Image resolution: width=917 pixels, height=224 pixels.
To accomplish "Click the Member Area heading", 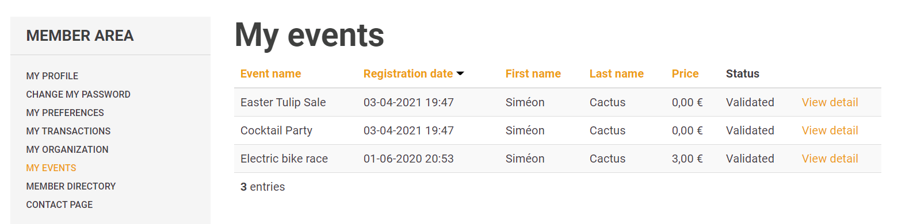I will (80, 36).
